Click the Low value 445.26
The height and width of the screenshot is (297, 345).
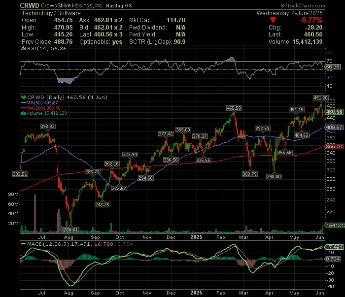[64, 34]
